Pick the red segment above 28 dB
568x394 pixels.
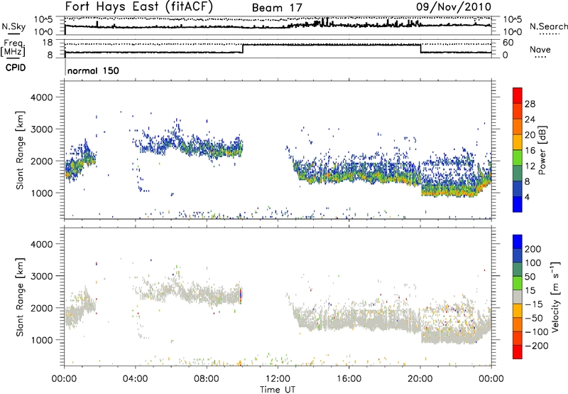point(518,95)
